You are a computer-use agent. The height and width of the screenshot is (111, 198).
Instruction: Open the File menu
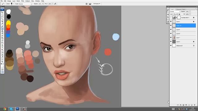[2, 1]
